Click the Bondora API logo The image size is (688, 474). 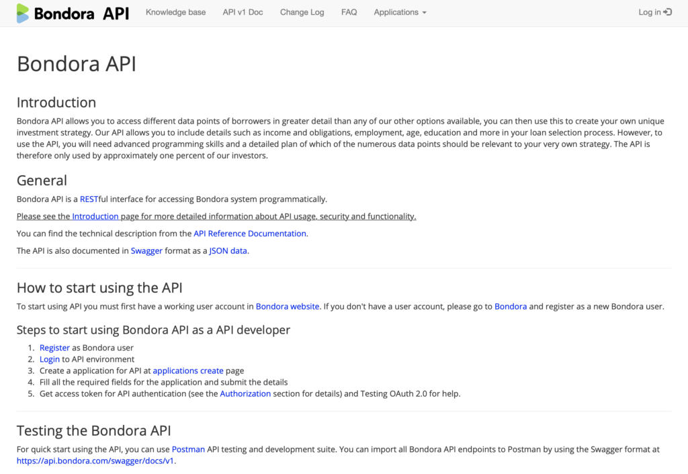73,13
